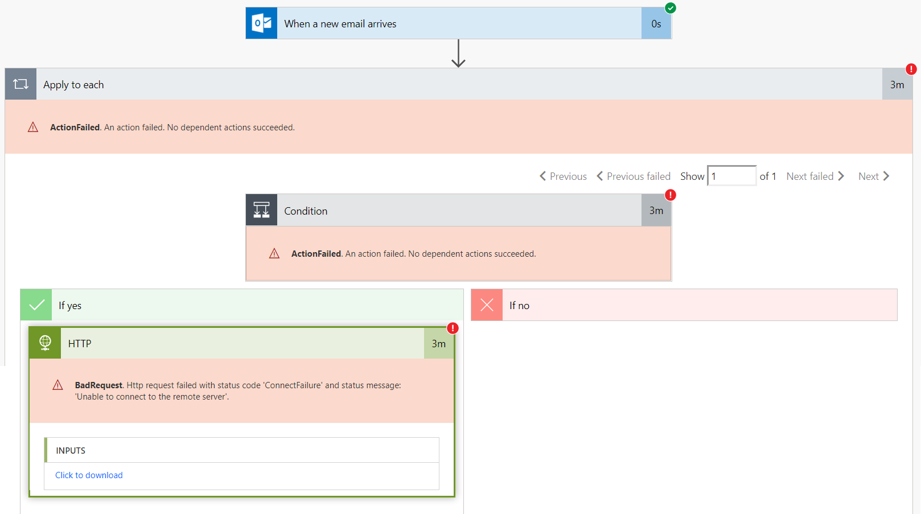Click the Show iteration number field
Screen dimensions: 921x514
(731, 176)
